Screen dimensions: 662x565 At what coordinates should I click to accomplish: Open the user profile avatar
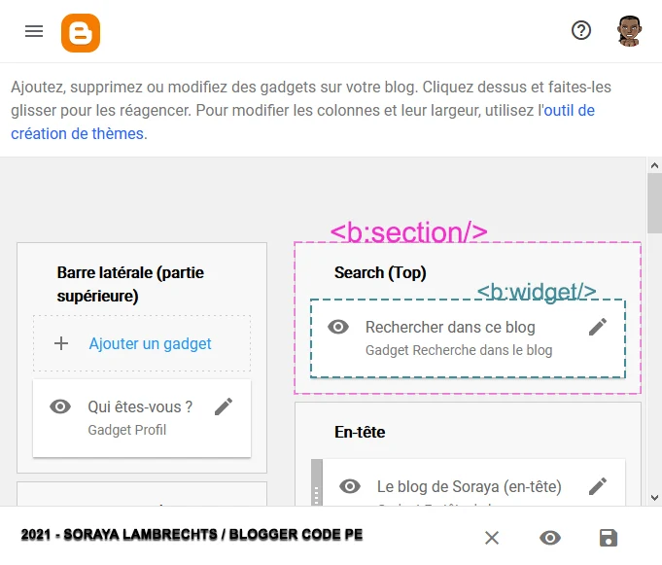629,30
